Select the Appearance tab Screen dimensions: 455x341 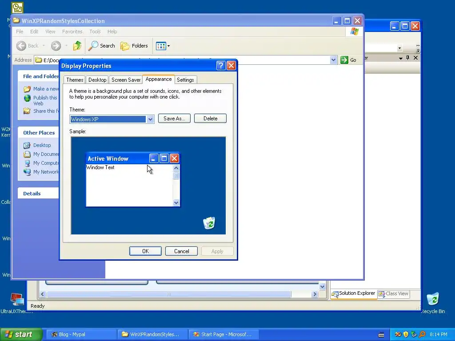coord(159,79)
